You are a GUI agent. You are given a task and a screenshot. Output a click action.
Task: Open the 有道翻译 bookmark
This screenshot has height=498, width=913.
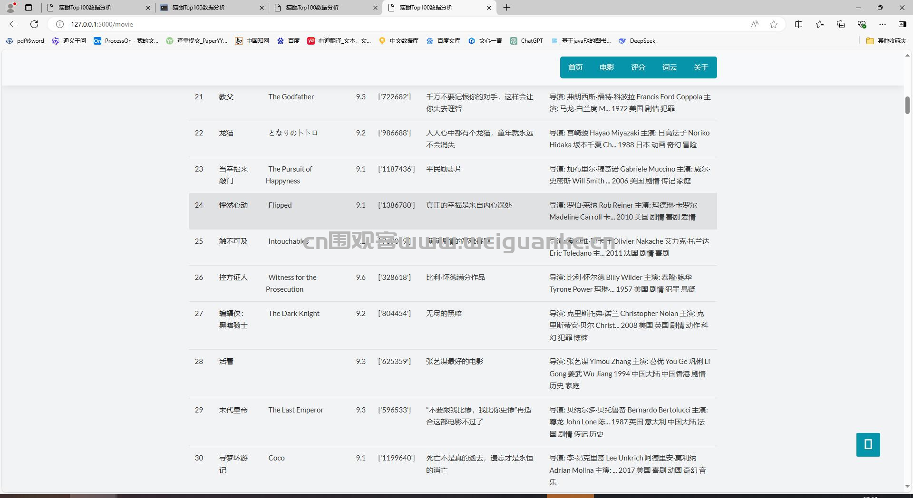click(339, 41)
